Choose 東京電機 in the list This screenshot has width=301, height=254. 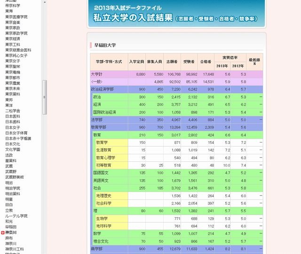point(13,72)
